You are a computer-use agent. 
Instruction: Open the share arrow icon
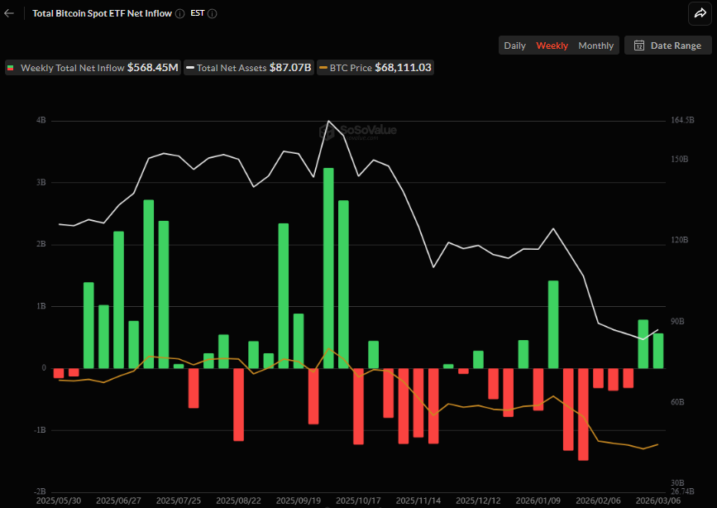(x=700, y=13)
